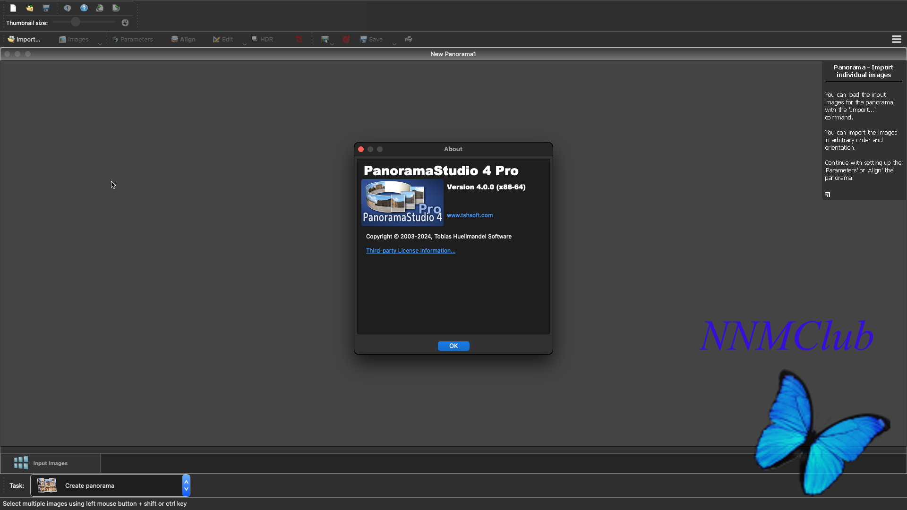Click the blue question mark help icon
The width and height of the screenshot is (907, 510).
point(84,8)
